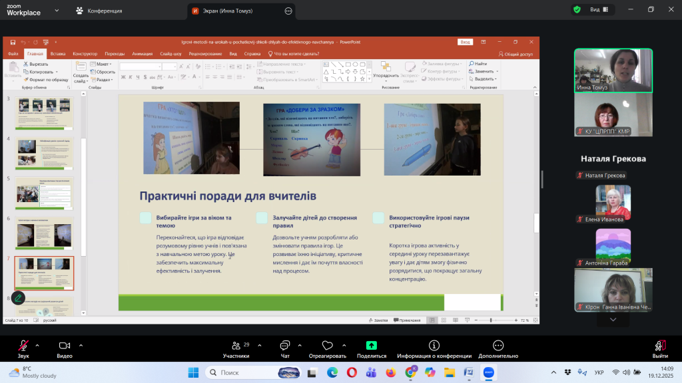Select the Вставка ribbon tab in PowerPoint

(58, 54)
